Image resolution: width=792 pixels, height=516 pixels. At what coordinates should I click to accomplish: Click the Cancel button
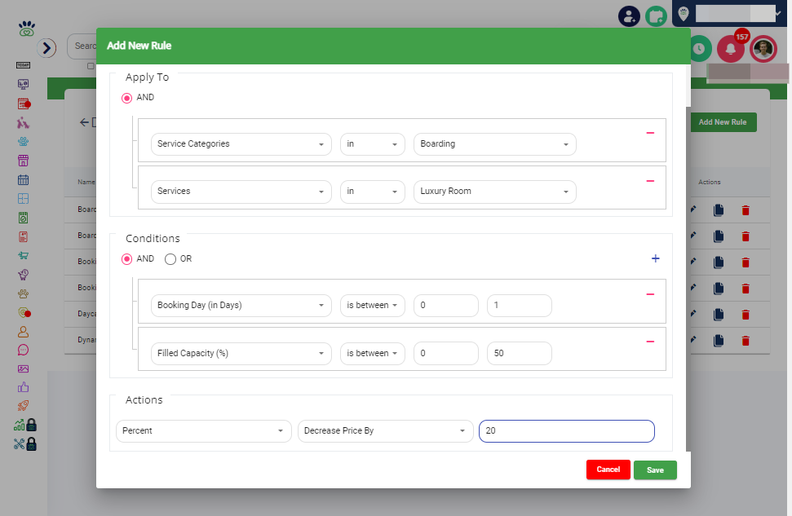[x=608, y=470]
